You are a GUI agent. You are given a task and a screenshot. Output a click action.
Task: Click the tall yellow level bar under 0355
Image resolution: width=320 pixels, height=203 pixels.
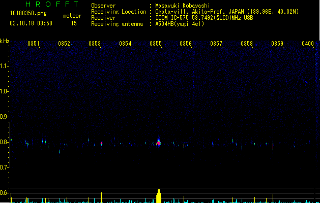click(x=159, y=196)
